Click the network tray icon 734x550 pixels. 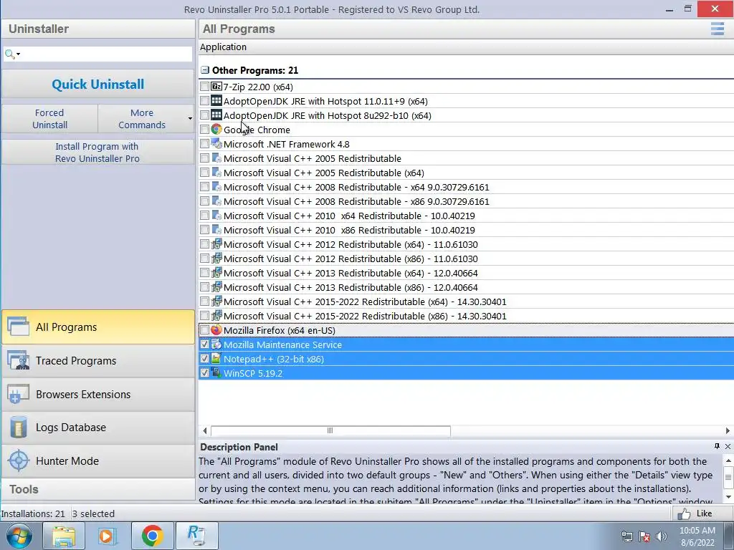click(x=627, y=536)
